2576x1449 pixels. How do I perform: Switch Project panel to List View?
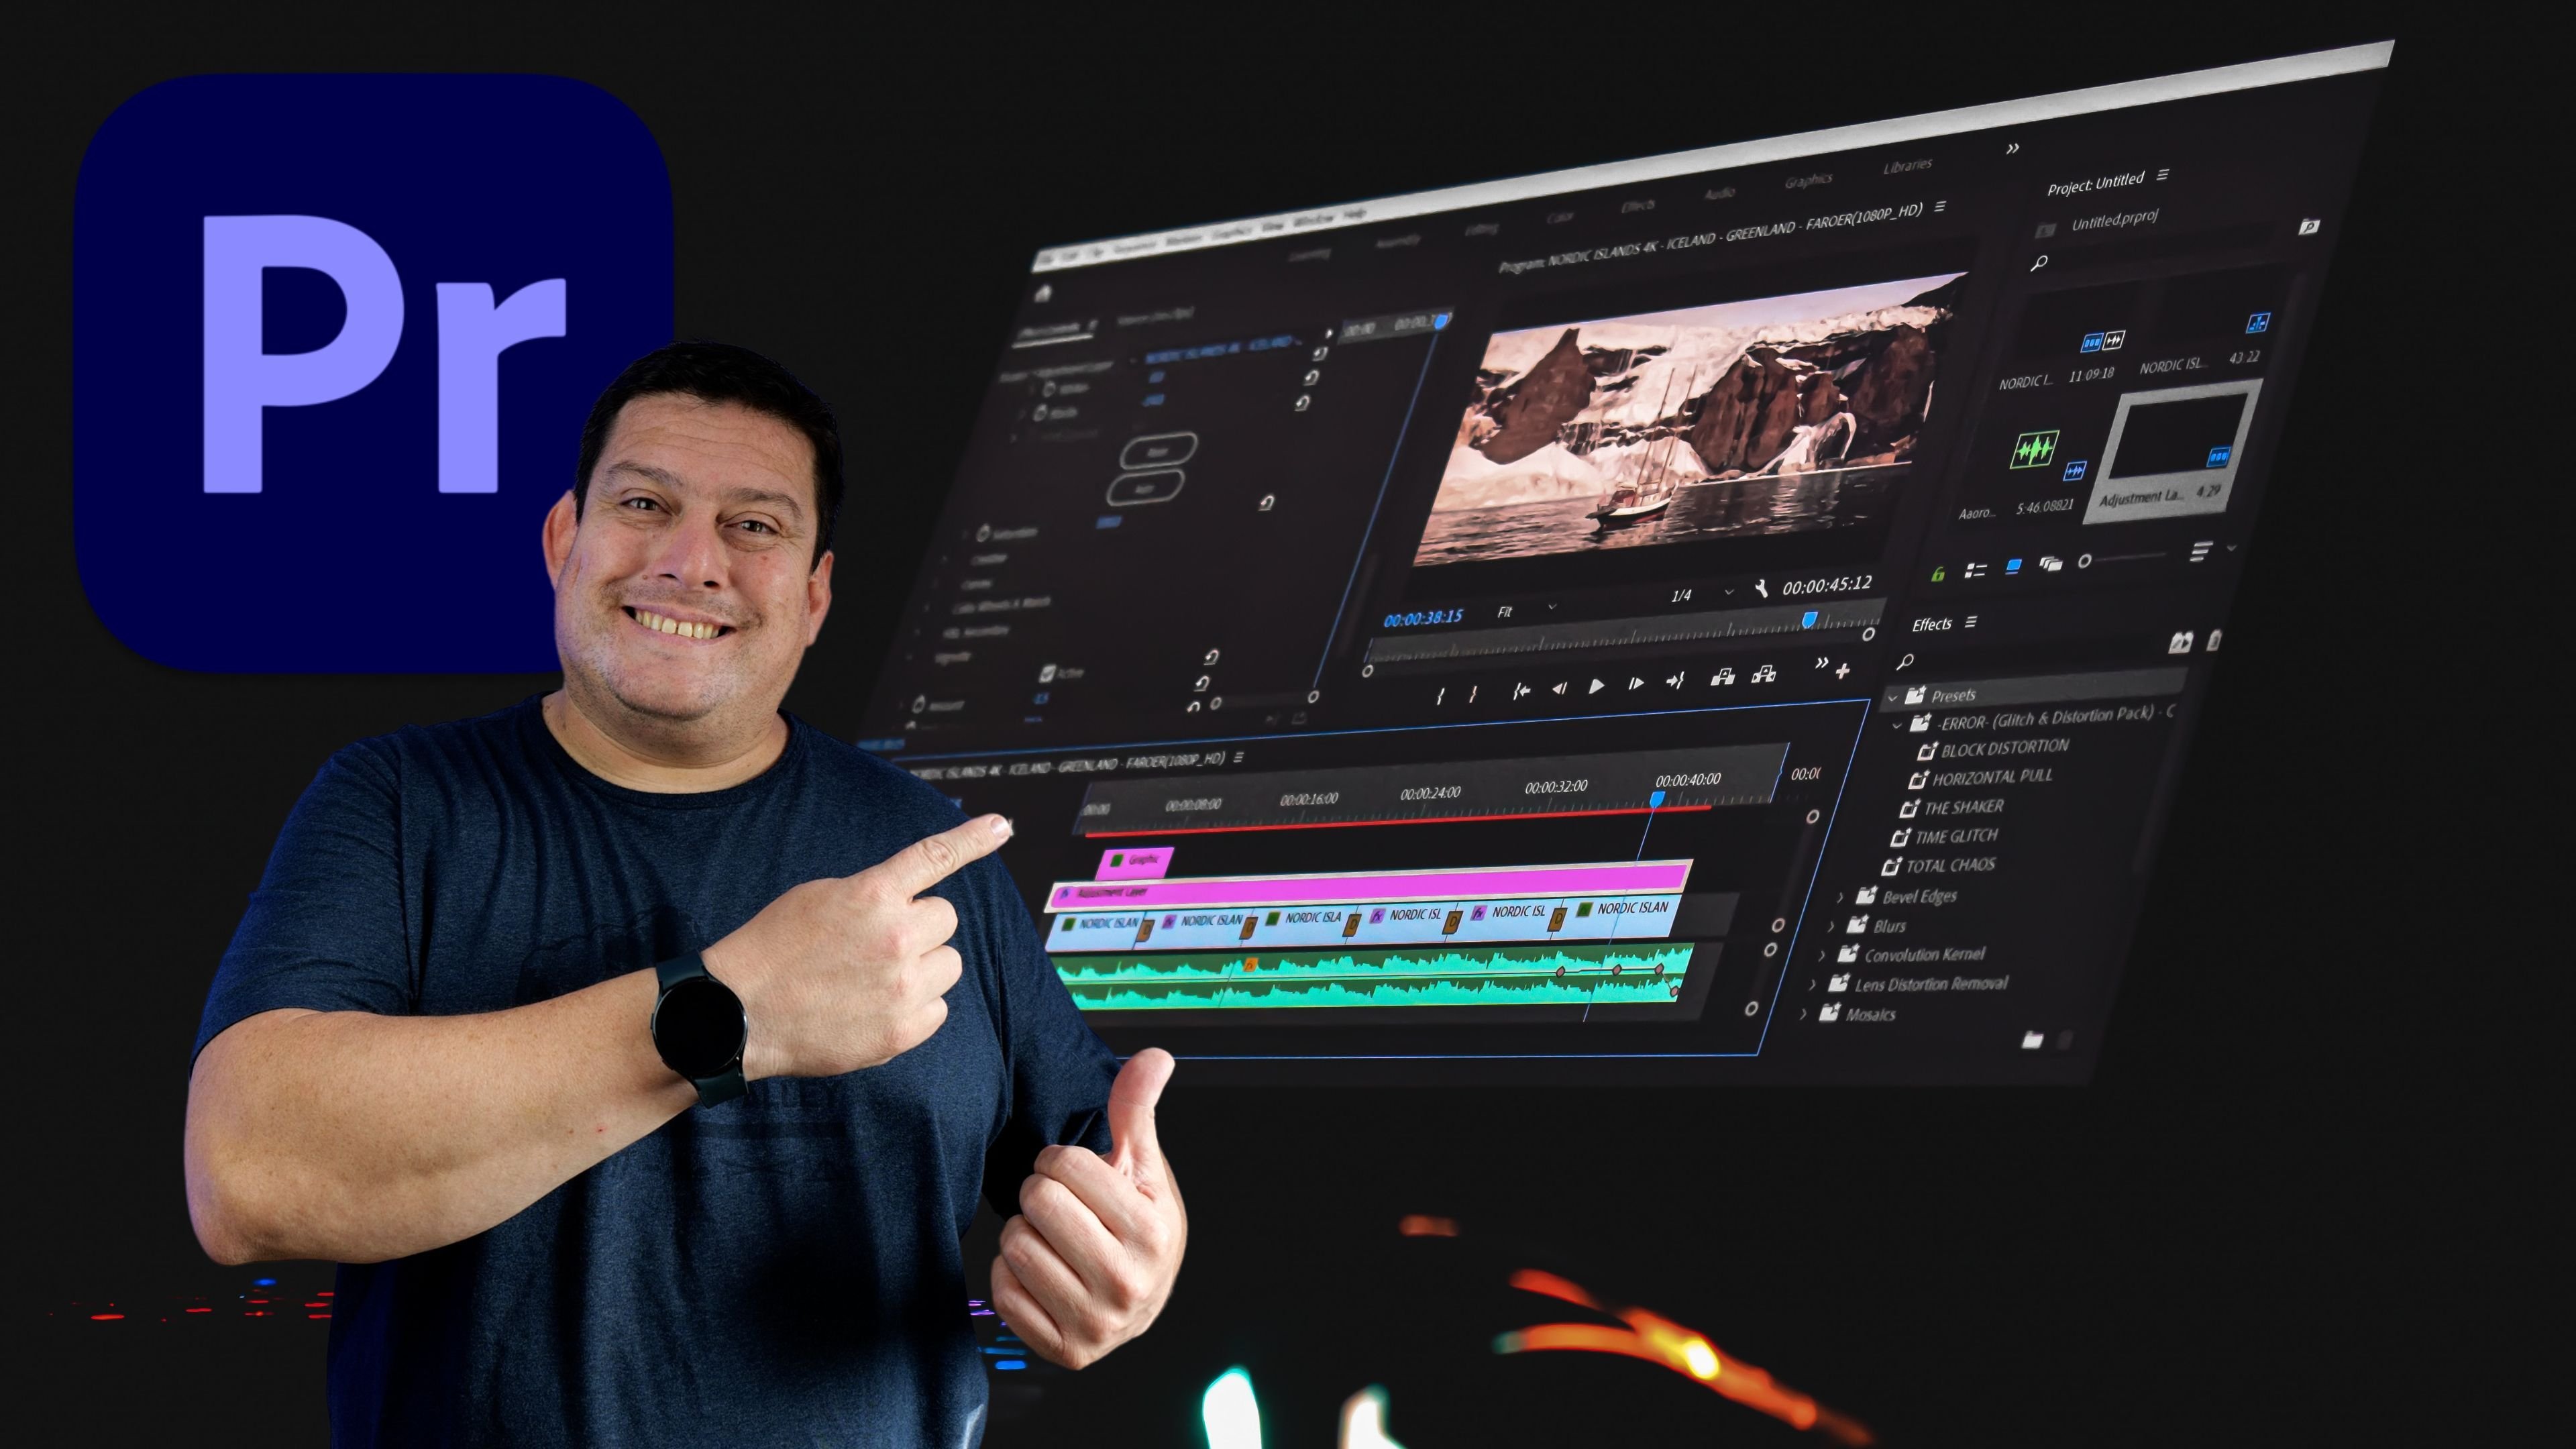tap(1975, 570)
